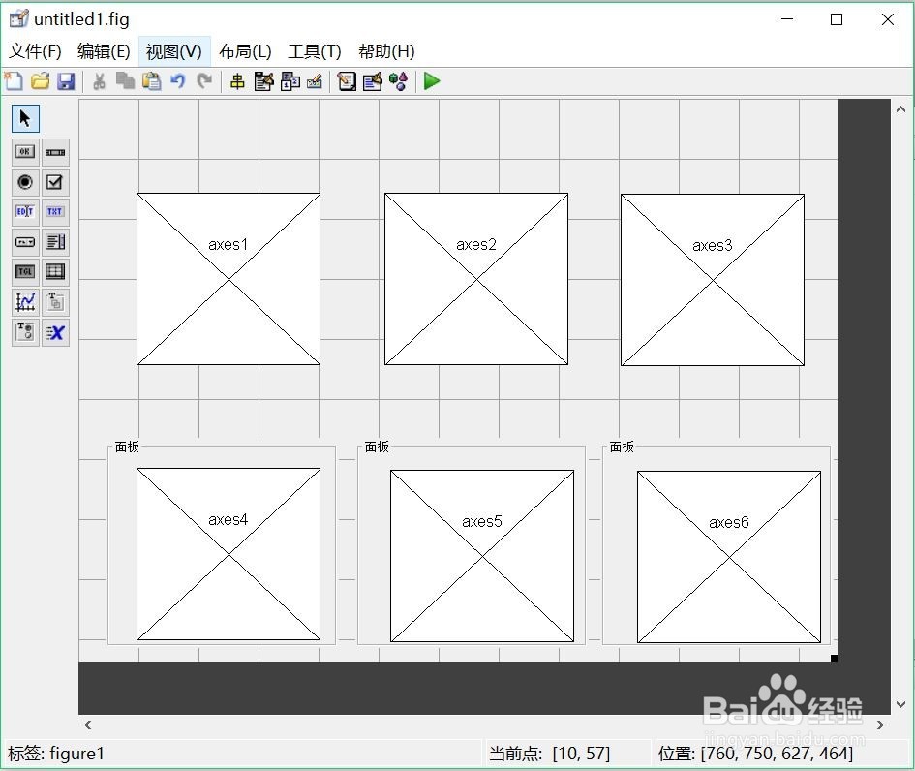Open the Property Inspector icon
Screen dimensions: 915x771
(373, 81)
